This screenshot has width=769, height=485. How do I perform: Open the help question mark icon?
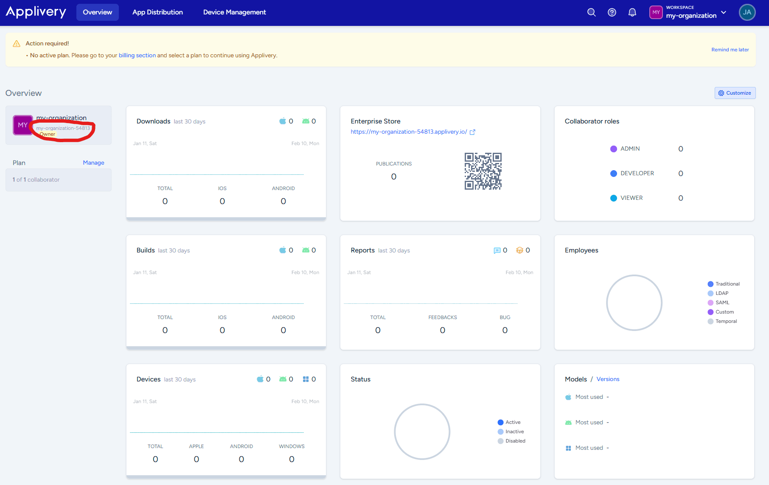(x=612, y=12)
